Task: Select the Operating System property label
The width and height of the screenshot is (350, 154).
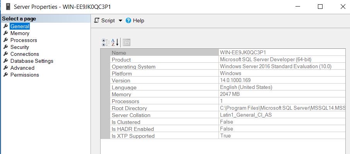Action: [133, 67]
